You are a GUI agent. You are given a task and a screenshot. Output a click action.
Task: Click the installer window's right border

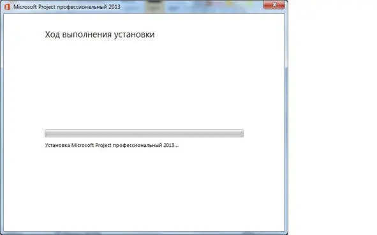[286, 121]
